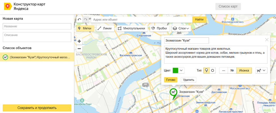Toggle the Пробки traffic layer

pyautogui.click(x=160, y=28)
